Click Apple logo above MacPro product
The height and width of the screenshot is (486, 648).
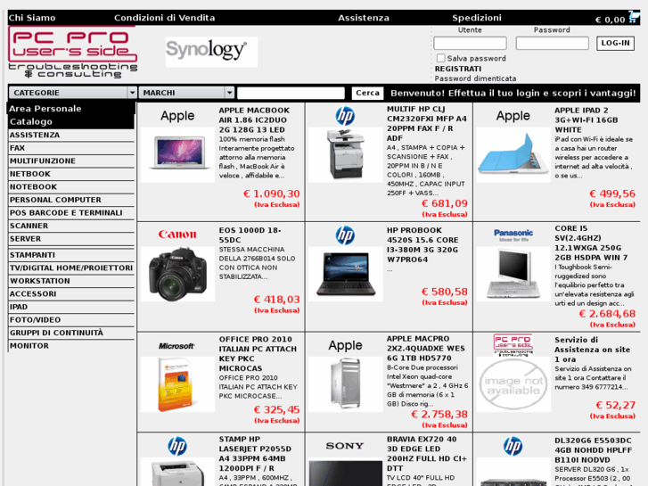click(x=345, y=345)
